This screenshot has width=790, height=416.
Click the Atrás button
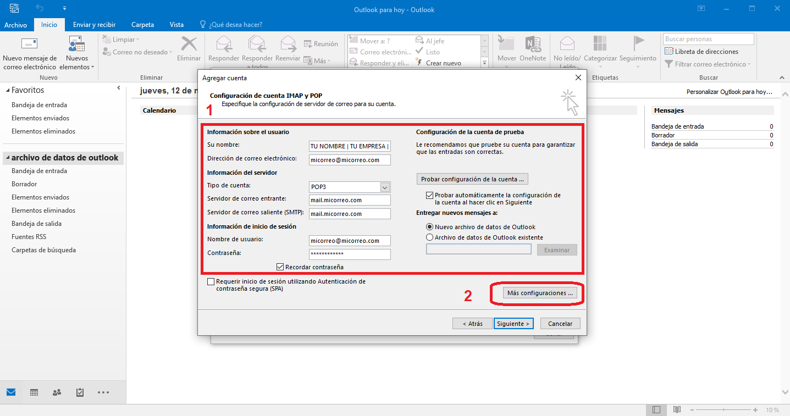tap(472, 324)
